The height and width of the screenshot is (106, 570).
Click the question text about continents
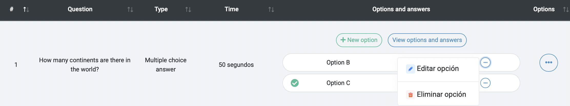point(85,65)
